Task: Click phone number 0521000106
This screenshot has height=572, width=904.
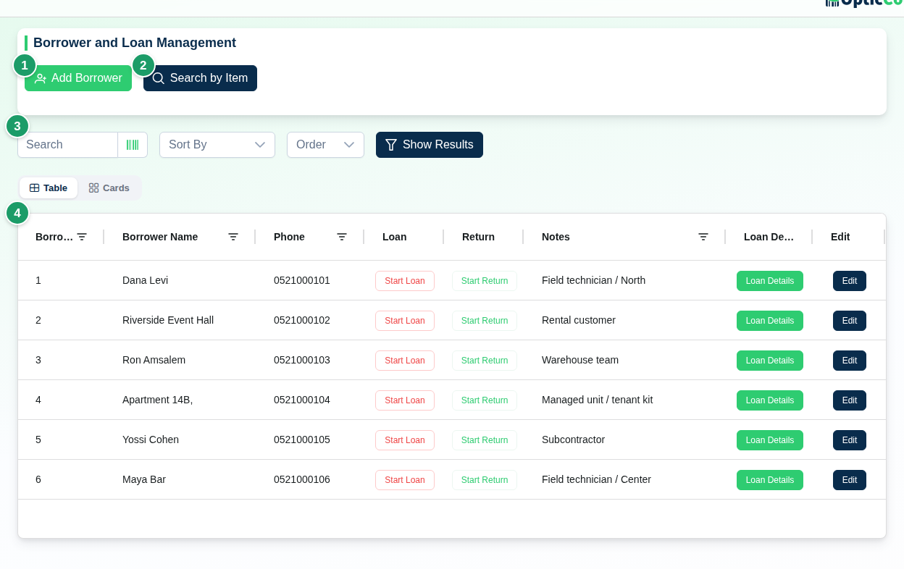Action: point(302,479)
